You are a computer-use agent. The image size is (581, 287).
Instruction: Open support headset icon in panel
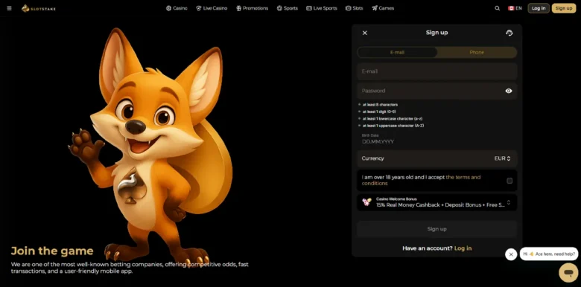coord(509,33)
